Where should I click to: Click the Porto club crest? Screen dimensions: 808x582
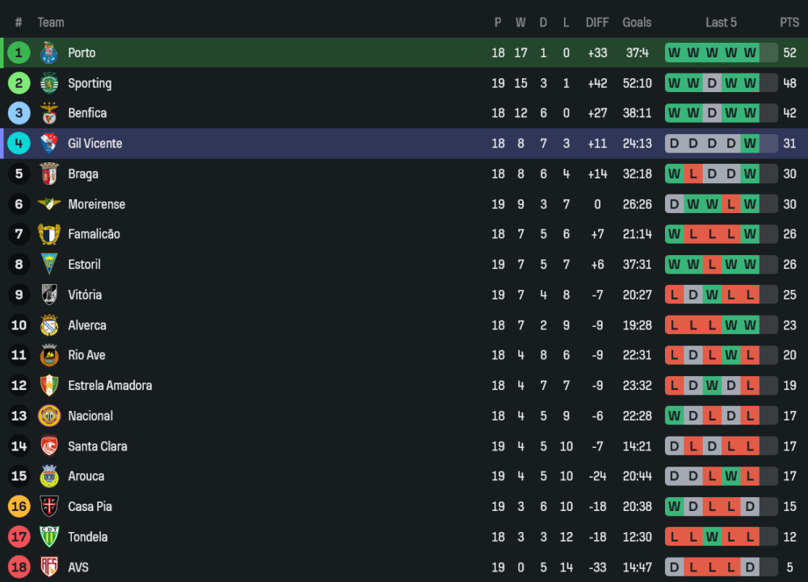[49, 53]
